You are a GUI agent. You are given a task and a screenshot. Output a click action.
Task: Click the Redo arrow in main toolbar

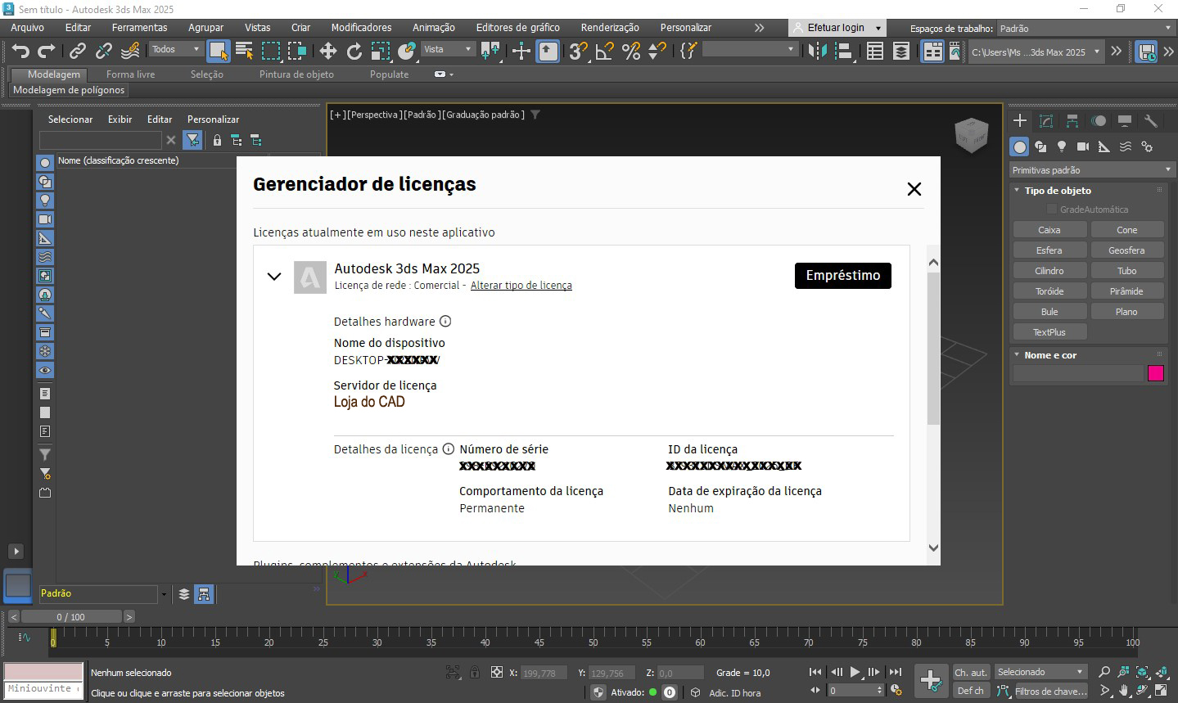[x=47, y=51]
